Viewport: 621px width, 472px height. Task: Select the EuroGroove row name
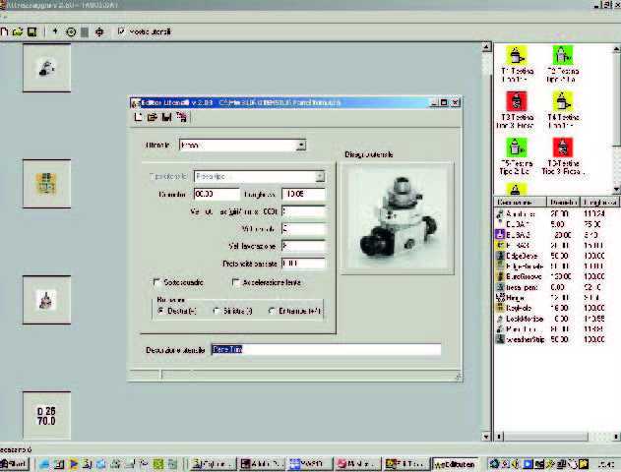tap(524, 276)
